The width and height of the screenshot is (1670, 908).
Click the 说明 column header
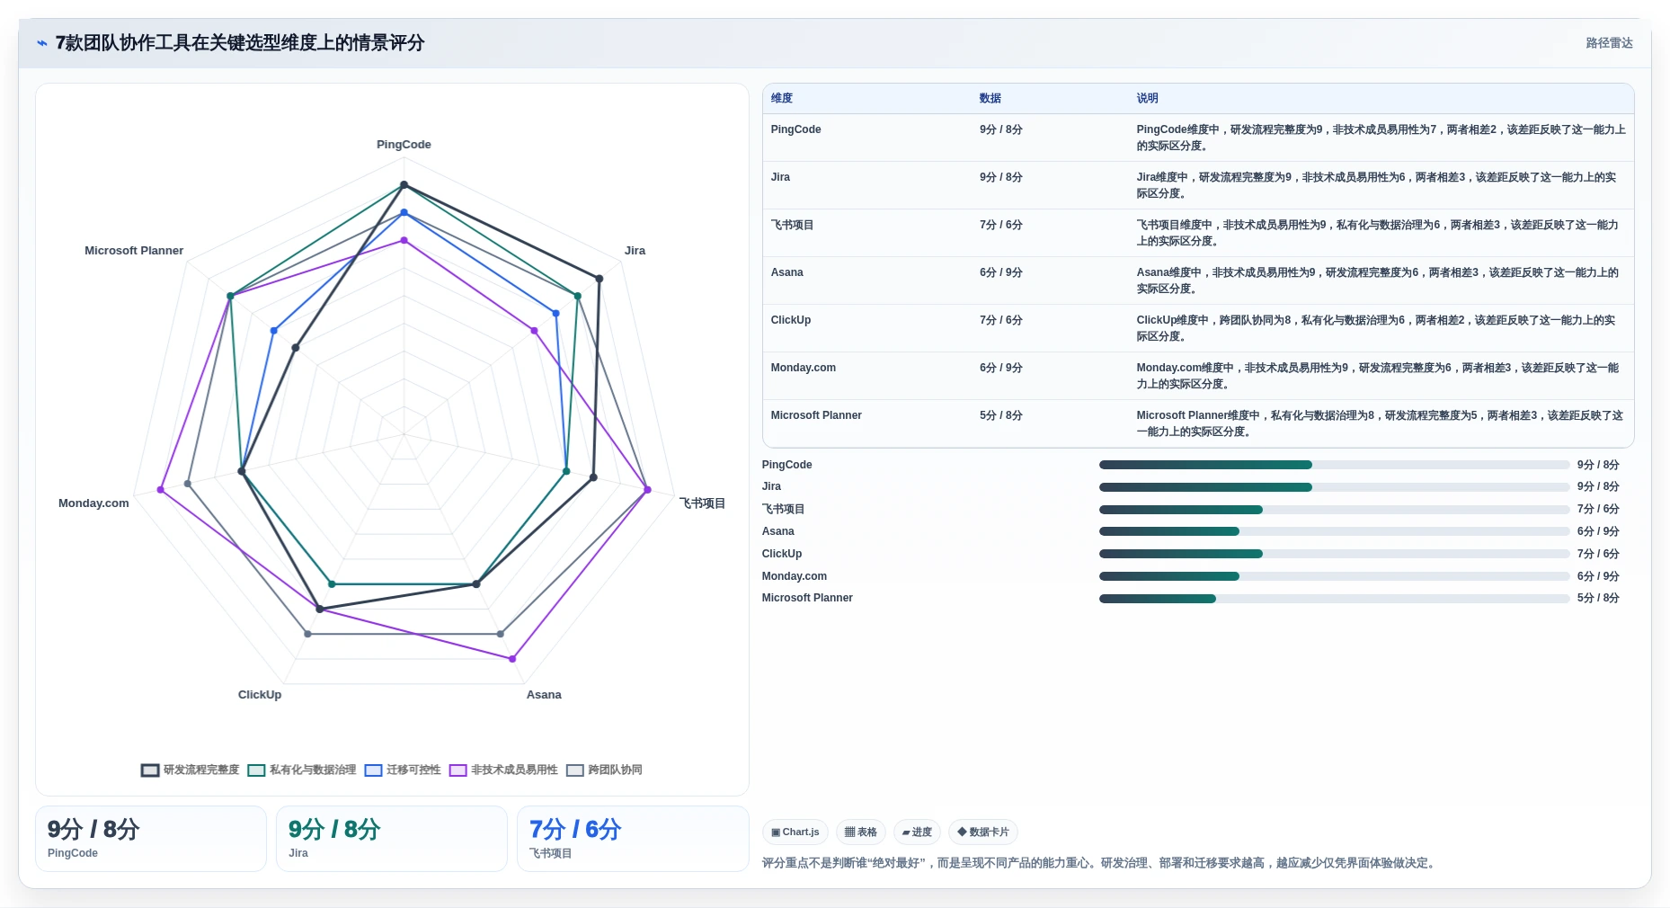[1147, 99]
